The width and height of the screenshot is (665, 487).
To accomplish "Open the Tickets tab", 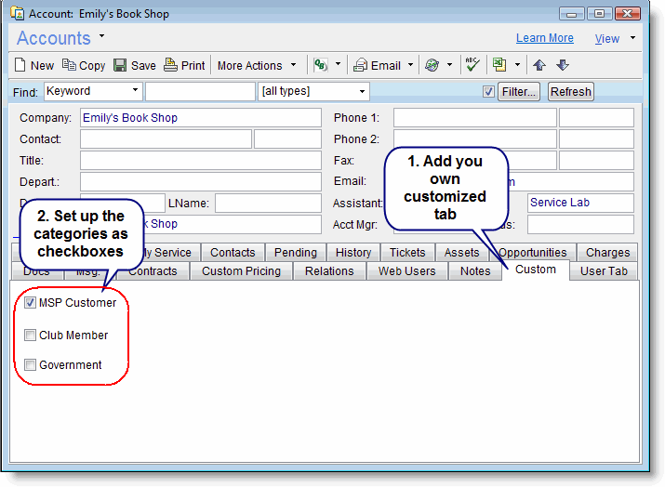I will coord(407,253).
